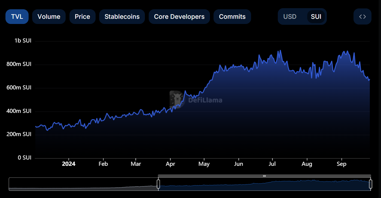Click the 200m SUI axis label
Screen dimensions: 381x198
[19, 134]
